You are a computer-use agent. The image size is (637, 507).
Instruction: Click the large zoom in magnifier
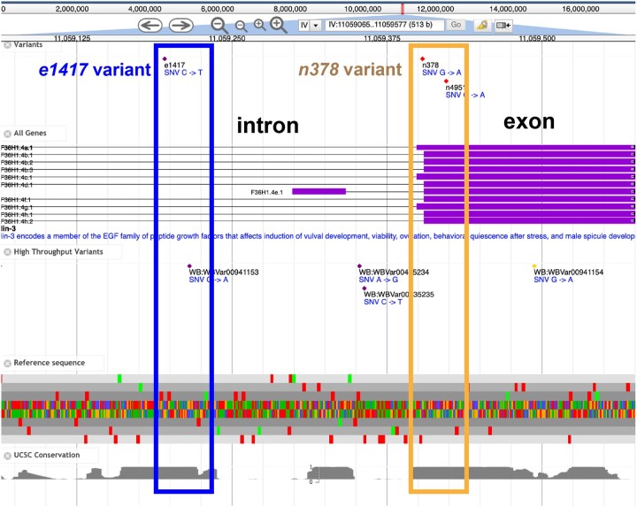click(x=279, y=25)
